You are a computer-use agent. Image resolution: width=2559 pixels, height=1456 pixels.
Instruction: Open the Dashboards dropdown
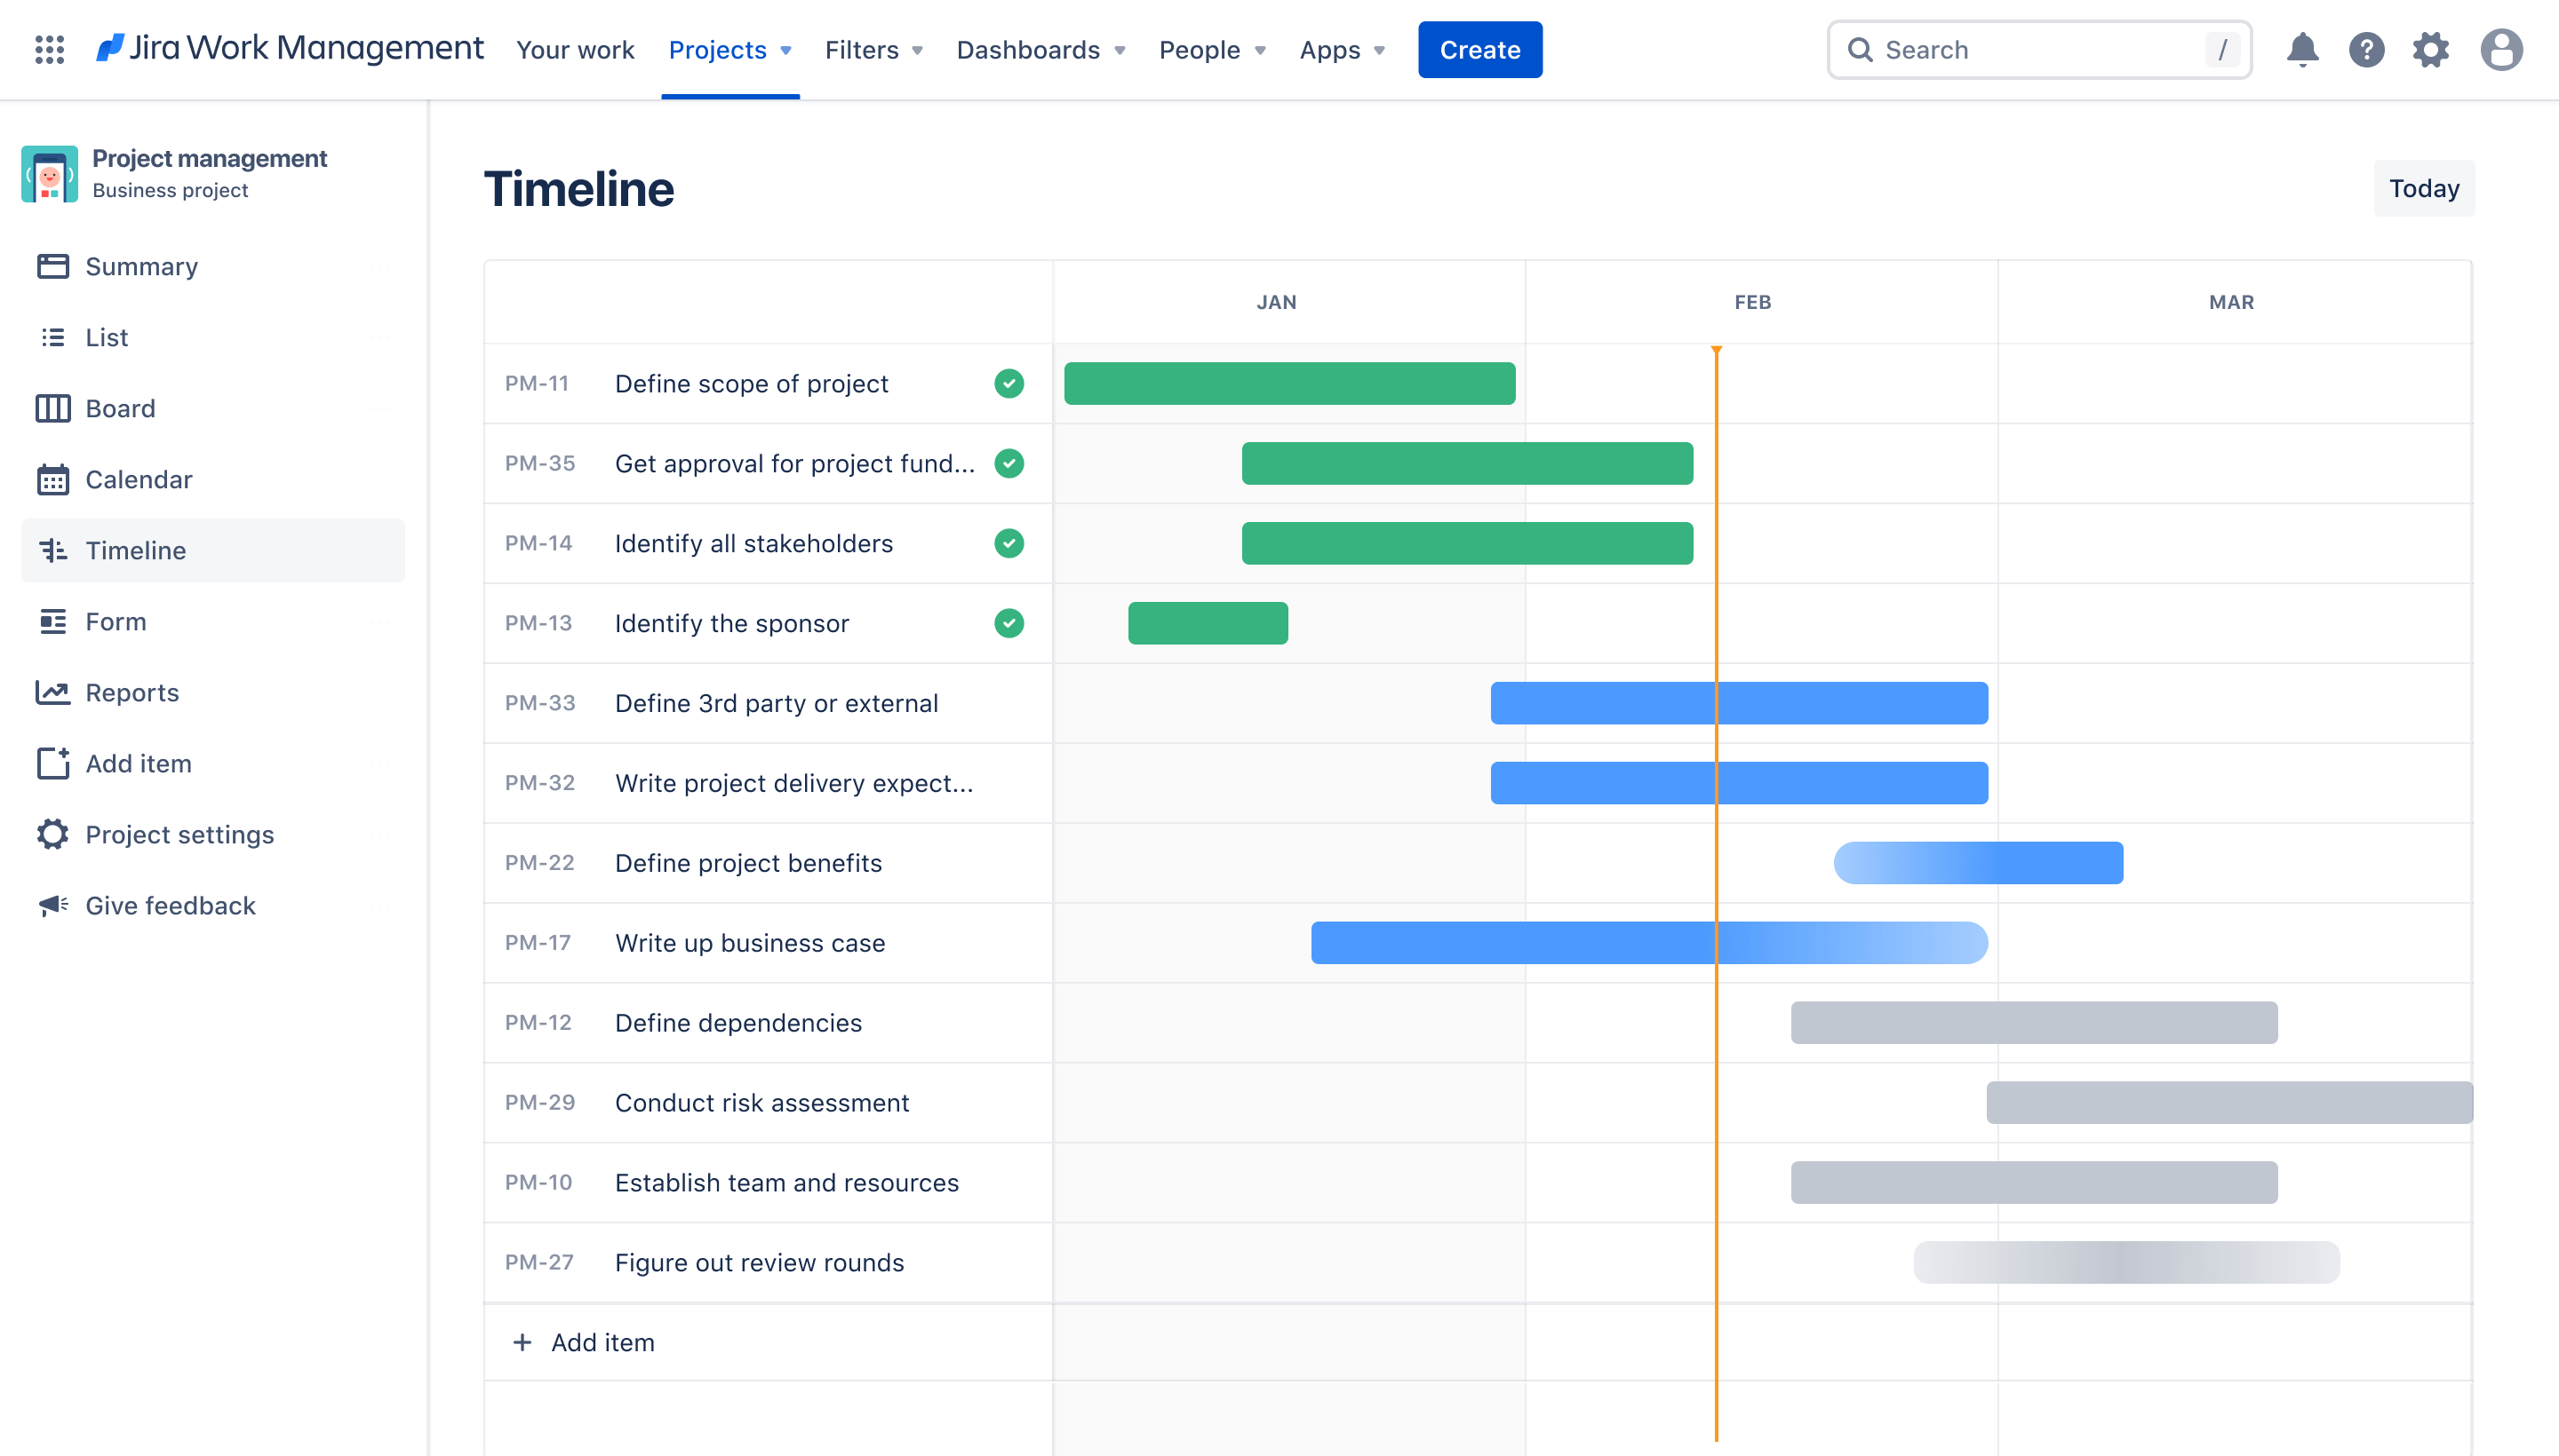point(1039,49)
